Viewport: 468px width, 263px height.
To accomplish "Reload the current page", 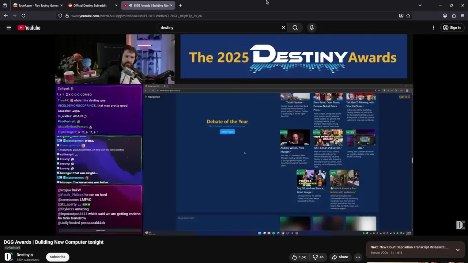I will pos(23,16).
